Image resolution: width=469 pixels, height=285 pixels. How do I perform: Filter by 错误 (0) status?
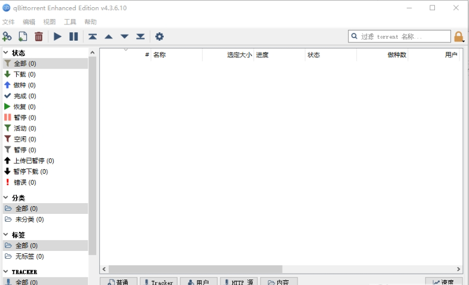pyautogui.click(x=45, y=182)
